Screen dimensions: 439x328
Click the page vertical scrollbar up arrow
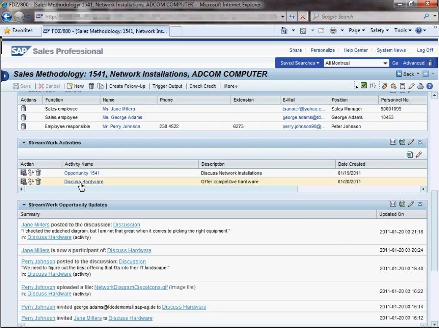tap(434, 95)
